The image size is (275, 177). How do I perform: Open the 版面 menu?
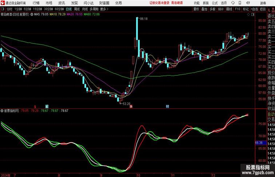point(206,3)
